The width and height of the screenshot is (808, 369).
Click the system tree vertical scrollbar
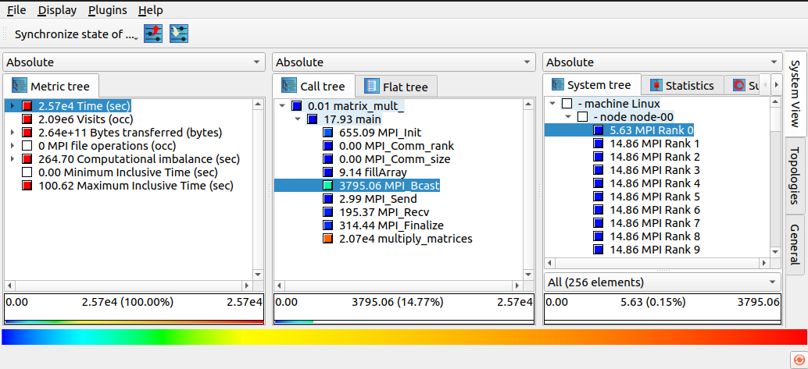coord(775,177)
